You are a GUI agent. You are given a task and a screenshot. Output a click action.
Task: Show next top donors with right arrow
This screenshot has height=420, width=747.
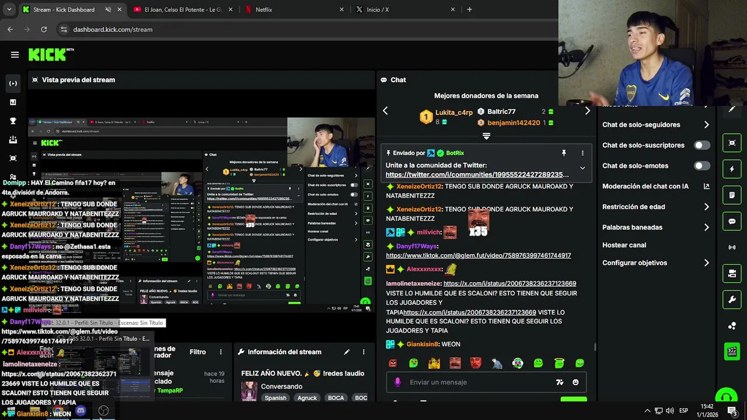tap(587, 111)
